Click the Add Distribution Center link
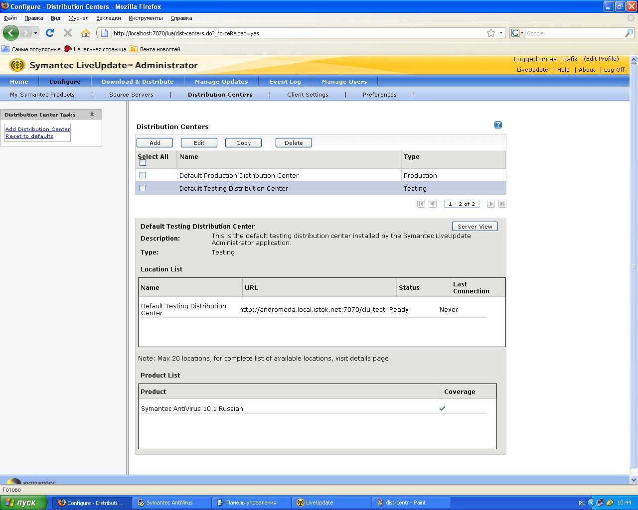 point(37,129)
